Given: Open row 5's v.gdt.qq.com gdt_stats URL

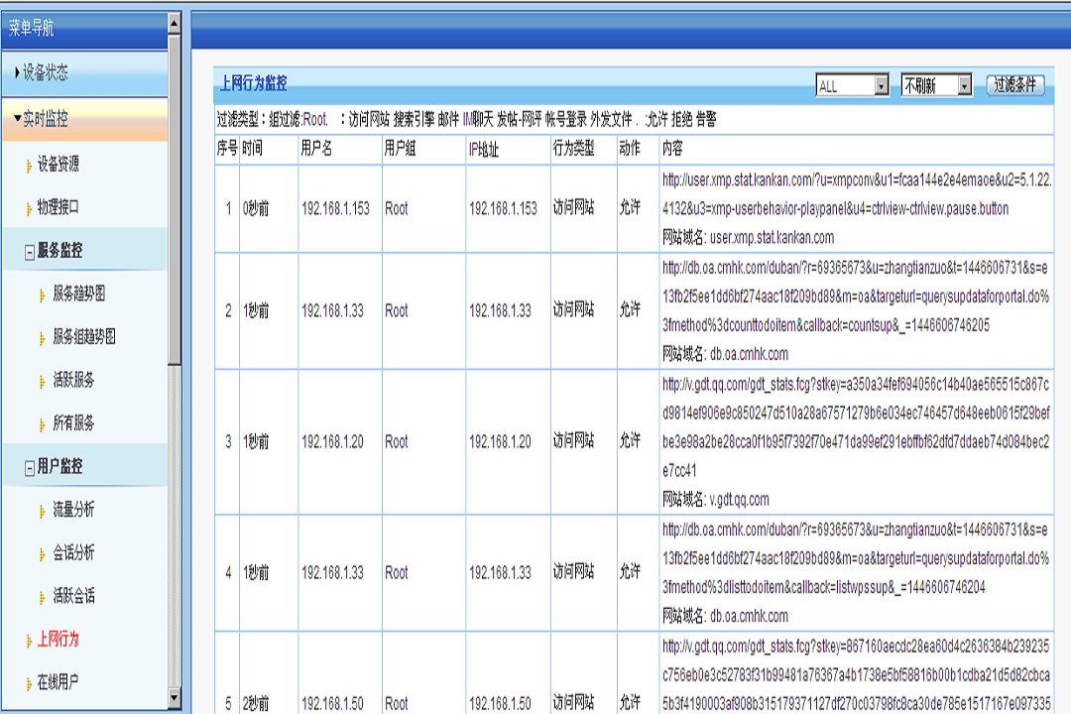Looking at the screenshot, I should point(856,674).
